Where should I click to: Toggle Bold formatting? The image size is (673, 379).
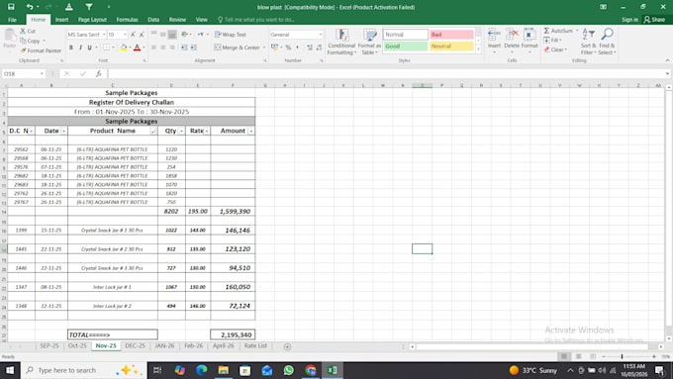(x=71, y=47)
